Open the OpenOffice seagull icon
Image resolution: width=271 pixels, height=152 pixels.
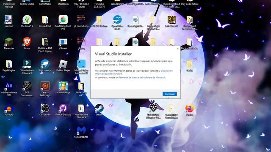pyautogui.click(x=117, y=20)
